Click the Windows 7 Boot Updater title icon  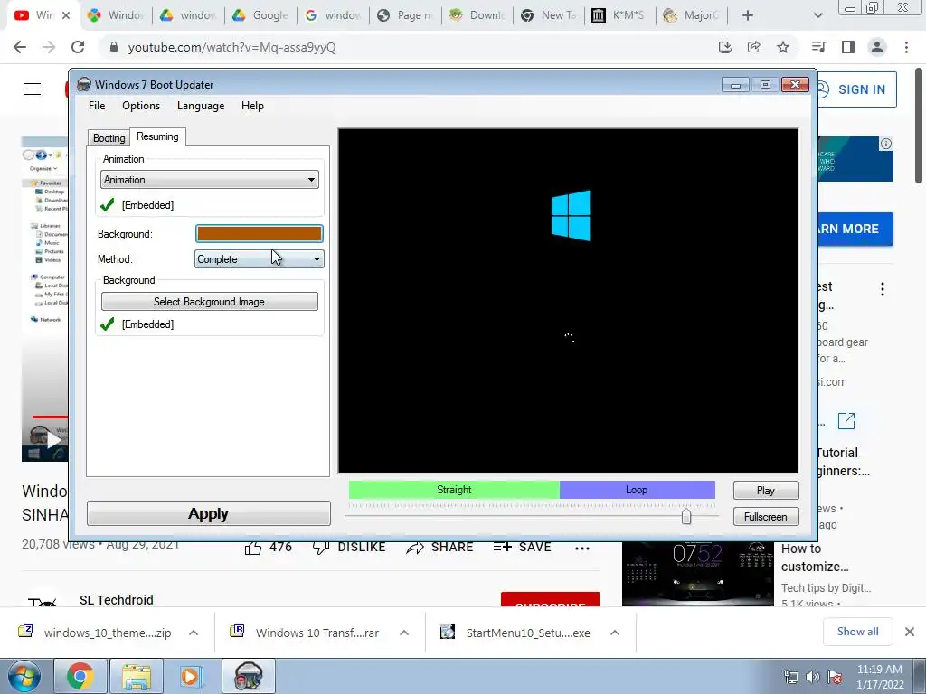click(84, 84)
